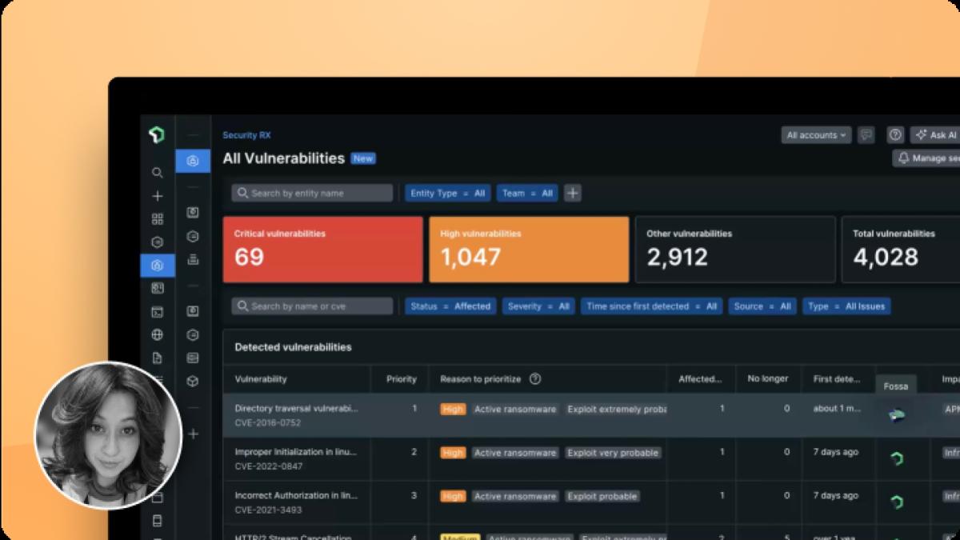960x540 pixels.
Task: Open the Directory traversal vulnerability entry
Action: (x=296, y=408)
